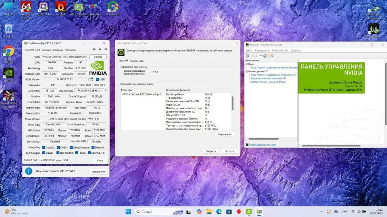The width and height of the screenshot is (387, 217).
Task: Open the Компоненти tab in system information
Action: pyautogui.click(x=136, y=61)
